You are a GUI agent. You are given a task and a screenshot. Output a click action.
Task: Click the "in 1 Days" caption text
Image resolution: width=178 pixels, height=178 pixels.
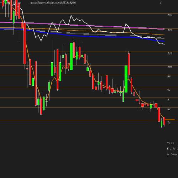coord(172,154)
